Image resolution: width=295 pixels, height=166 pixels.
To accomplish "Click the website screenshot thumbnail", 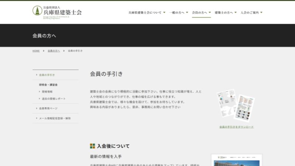I will click(236, 160).
